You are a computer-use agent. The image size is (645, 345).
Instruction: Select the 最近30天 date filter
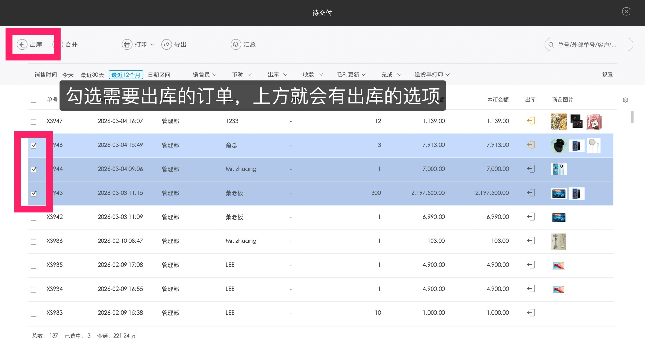pyautogui.click(x=92, y=75)
